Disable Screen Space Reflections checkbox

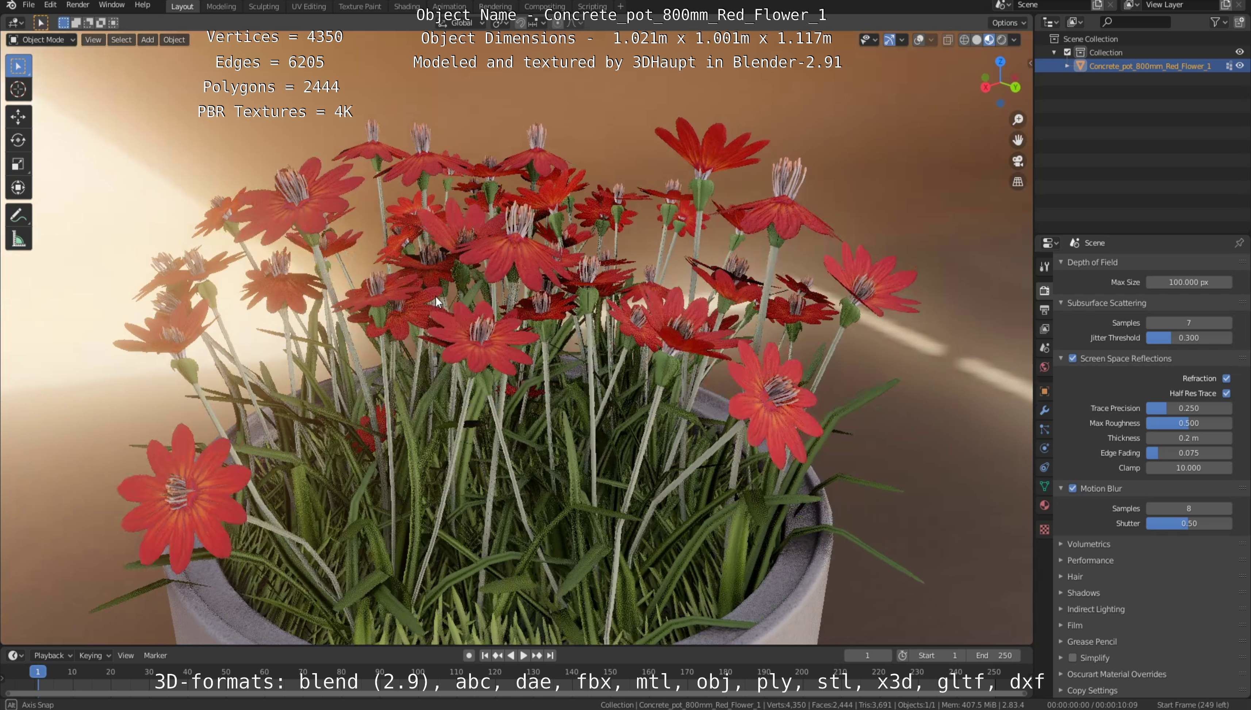point(1072,358)
